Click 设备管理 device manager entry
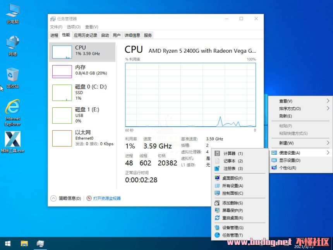Image resolution: width=333 pixels, height=250 pixels. tap(232, 228)
